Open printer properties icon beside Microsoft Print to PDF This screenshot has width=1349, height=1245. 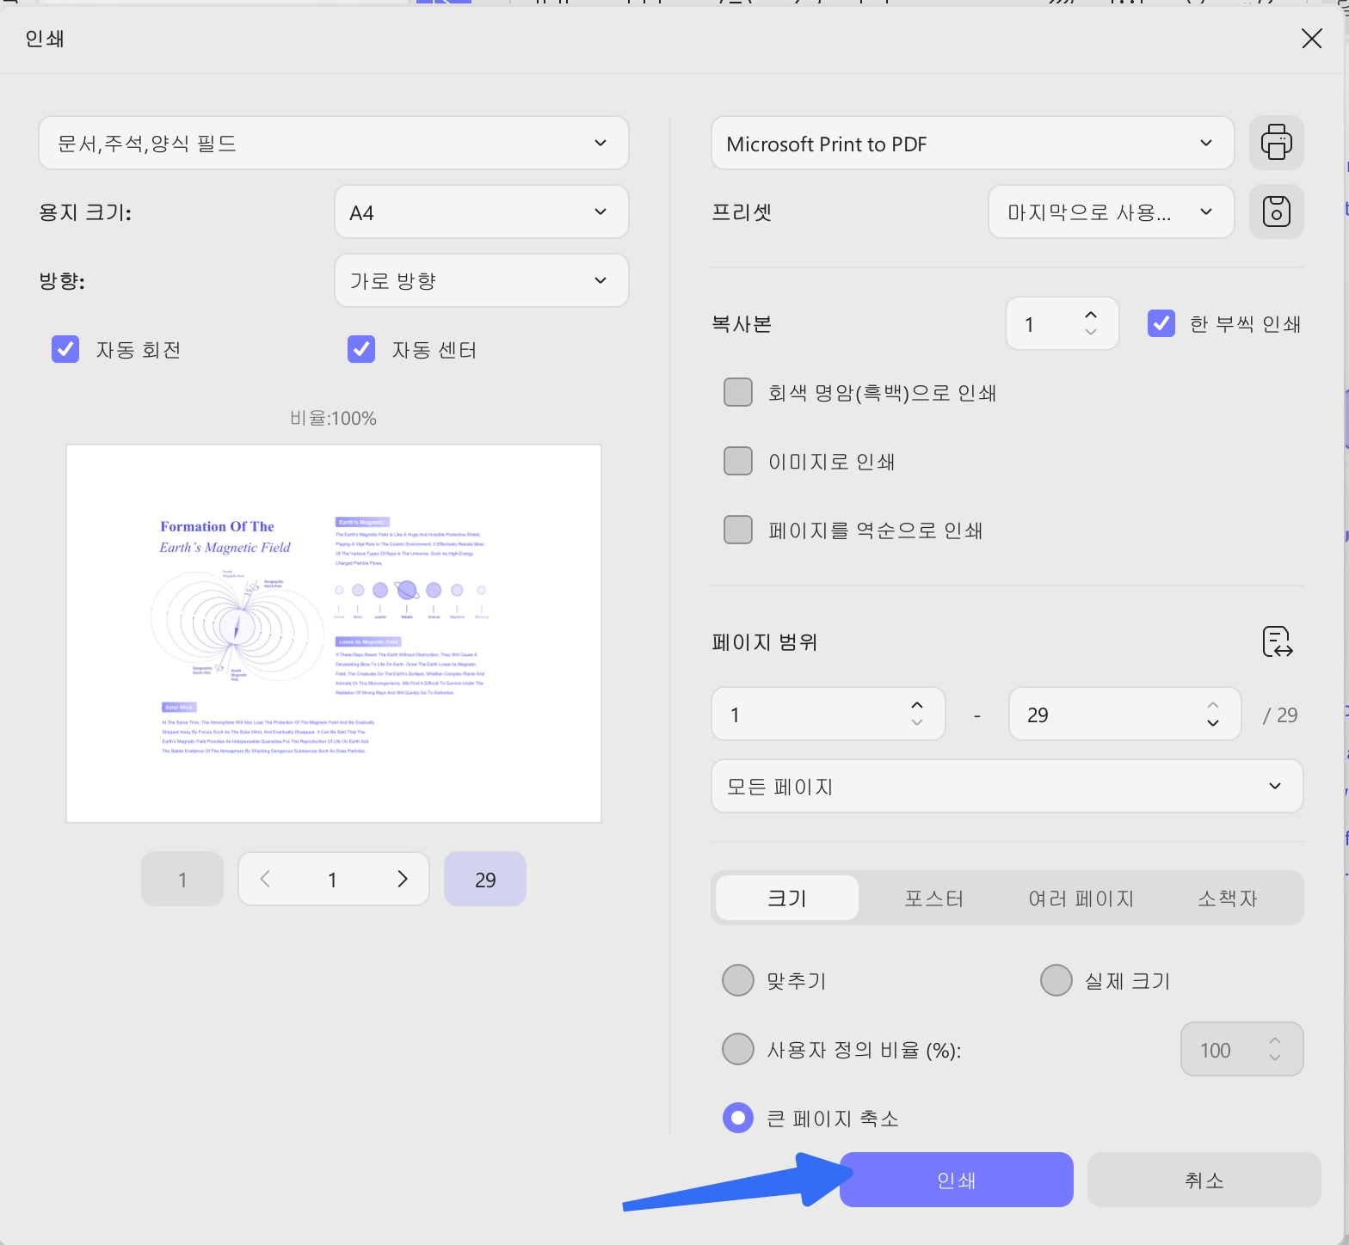coord(1276,143)
